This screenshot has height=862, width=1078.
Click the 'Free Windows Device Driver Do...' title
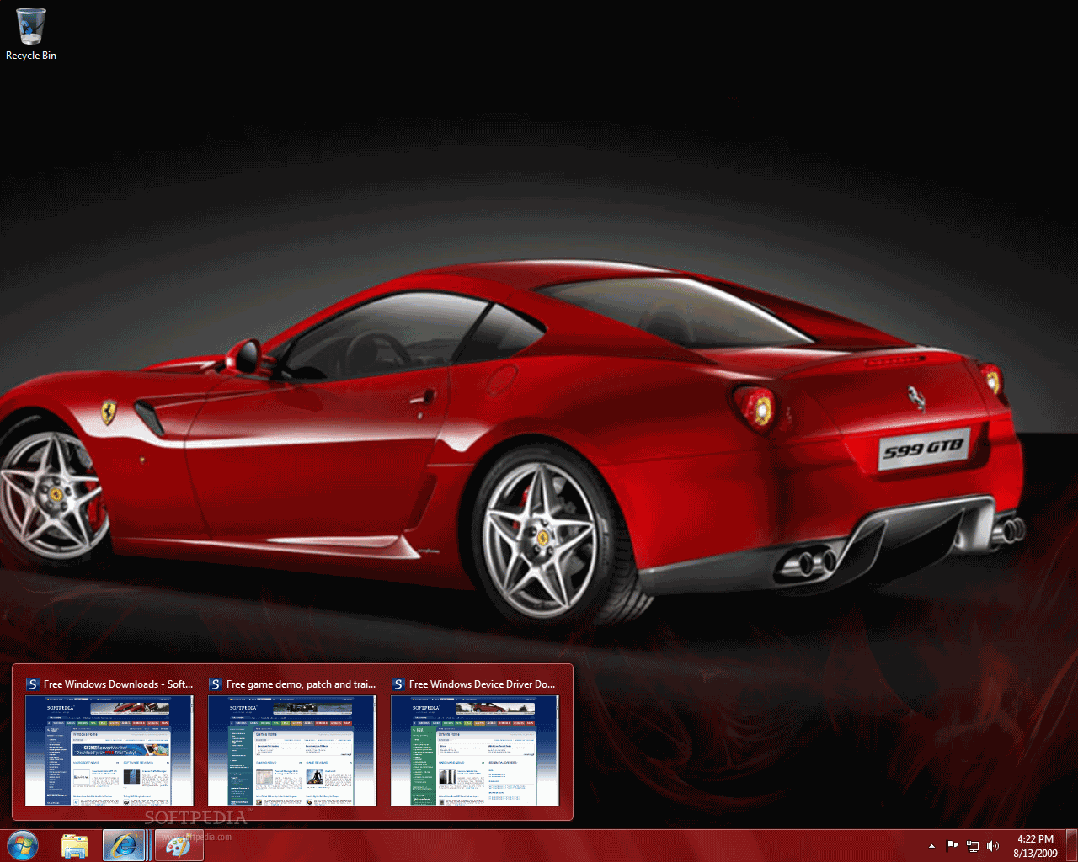[482, 684]
